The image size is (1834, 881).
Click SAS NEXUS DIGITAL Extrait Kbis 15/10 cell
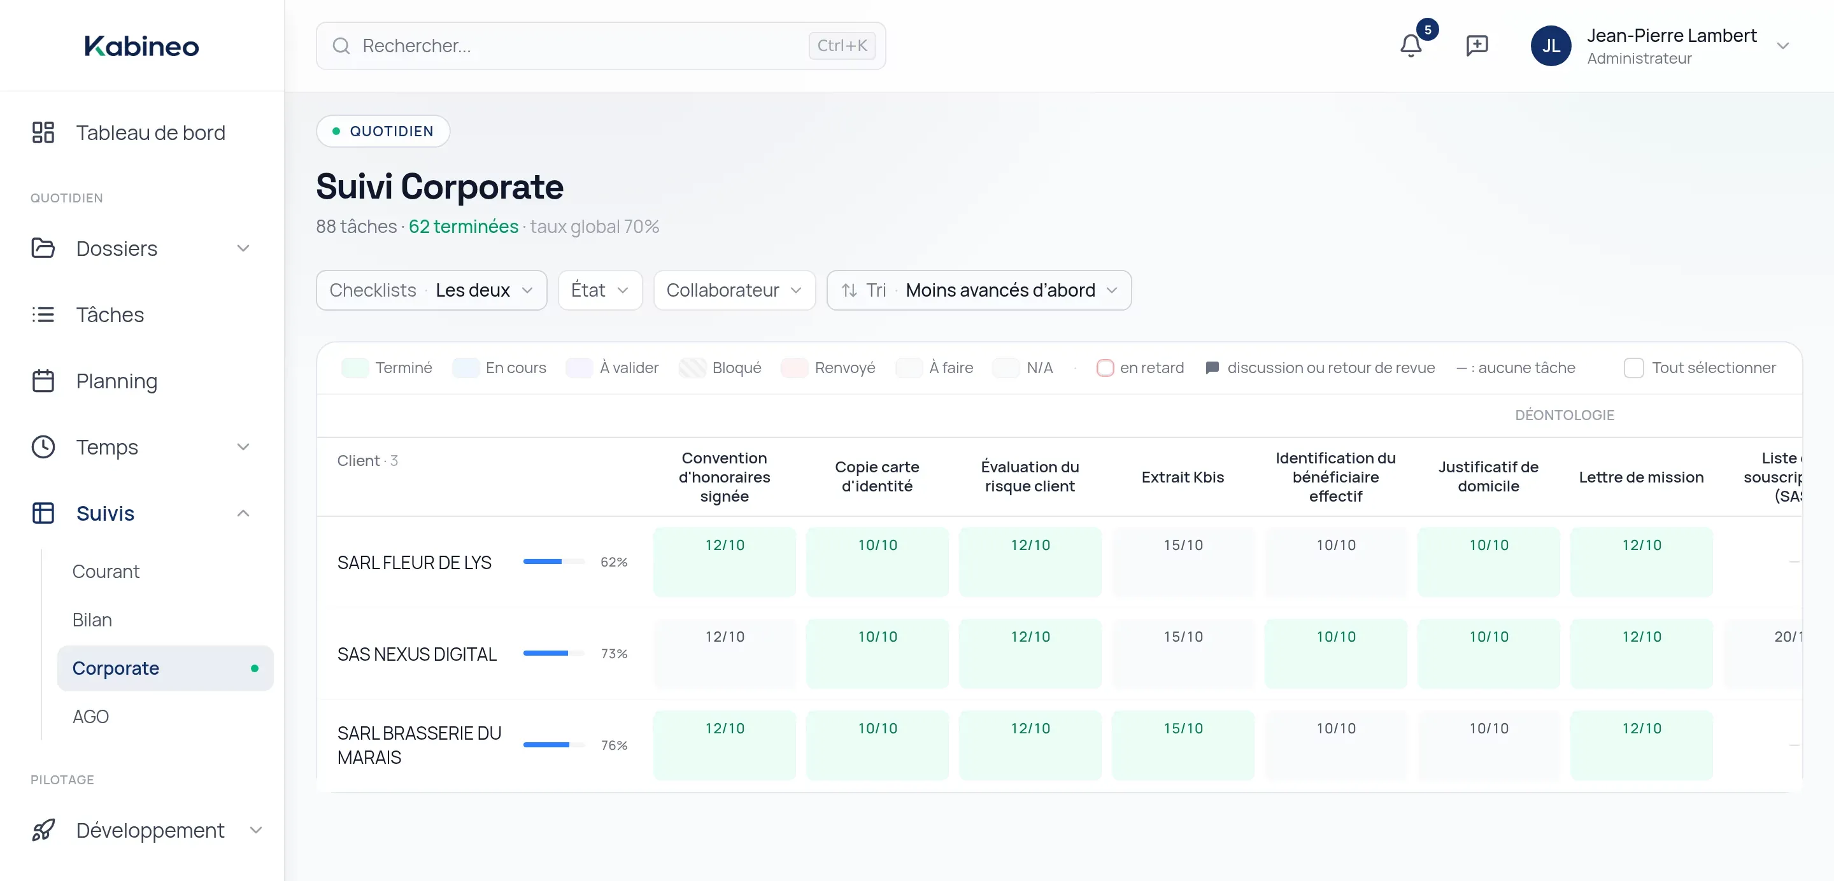pos(1183,653)
